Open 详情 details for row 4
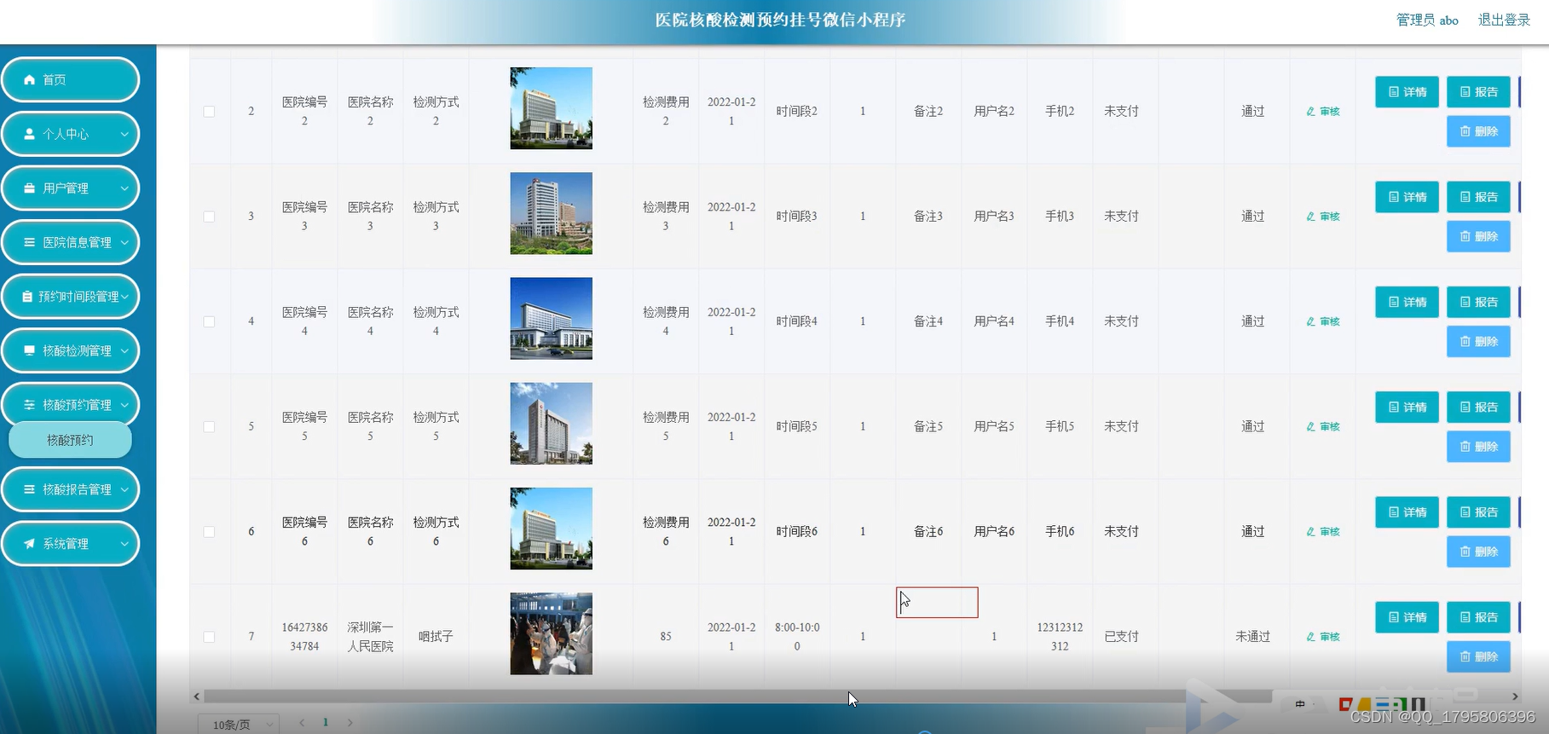The height and width of the screenshot is (734, 1549). point(1407,302)
